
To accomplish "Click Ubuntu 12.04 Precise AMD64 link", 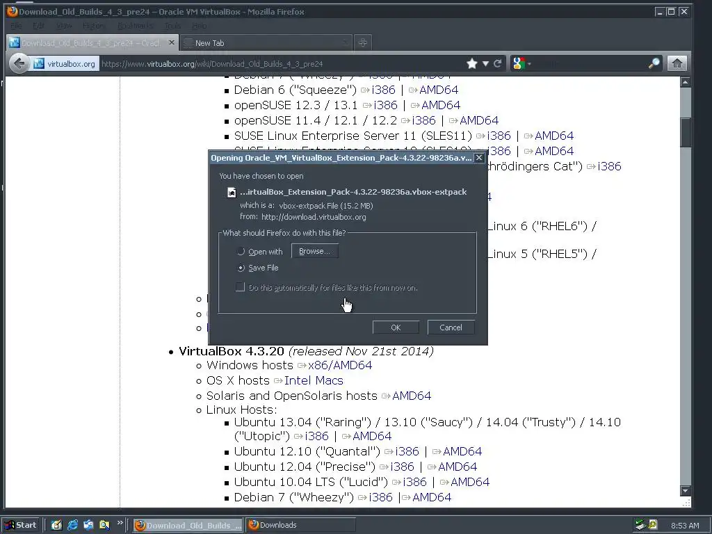I will coord(458,467).
